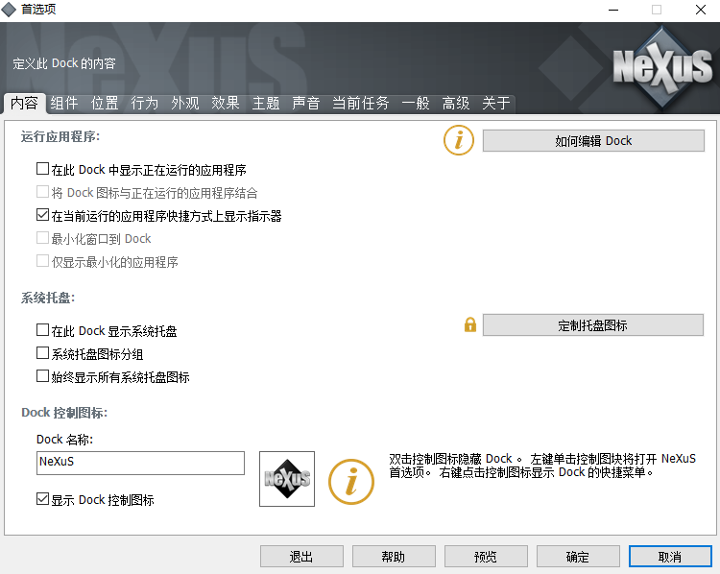Image resolution: width=720 pixels, height=574 pixels.
Task: Click the 最小化窗口到 Dock checkbox
Action: (x=42, y=238)
